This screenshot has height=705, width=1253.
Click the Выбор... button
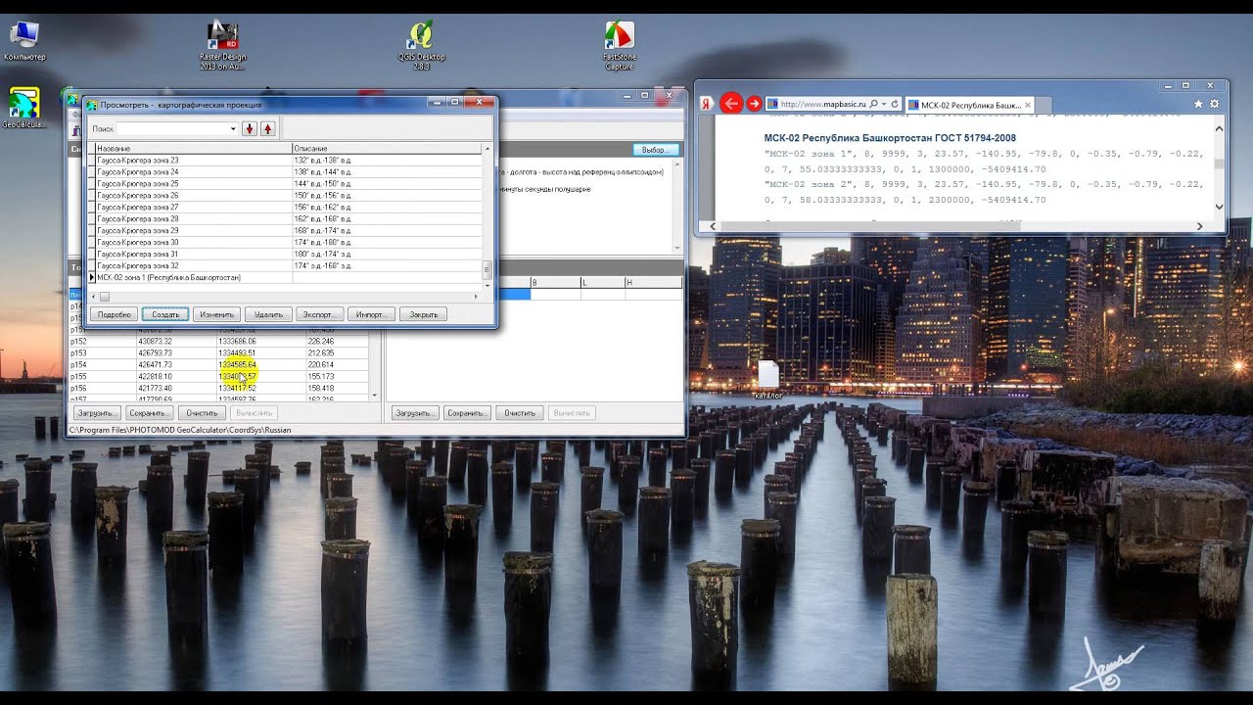pos(655,150)
